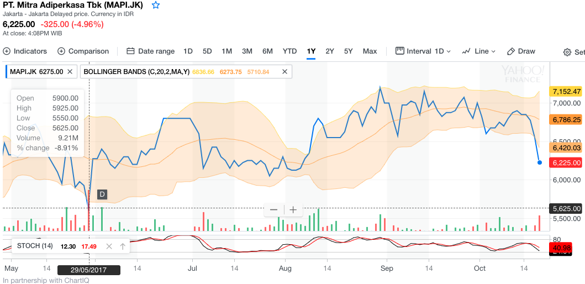Click the crosshair price 5,625.00 tag

[x=566, y=208]
